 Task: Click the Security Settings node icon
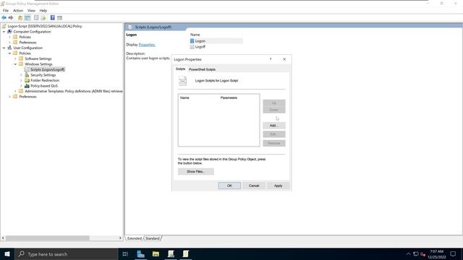27,75
